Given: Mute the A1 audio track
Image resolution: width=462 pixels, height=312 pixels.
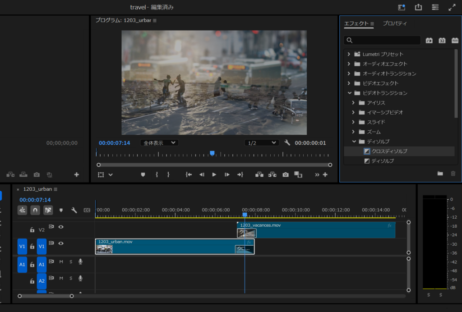Looking at the screenshot, I should [x=61, y=262].
